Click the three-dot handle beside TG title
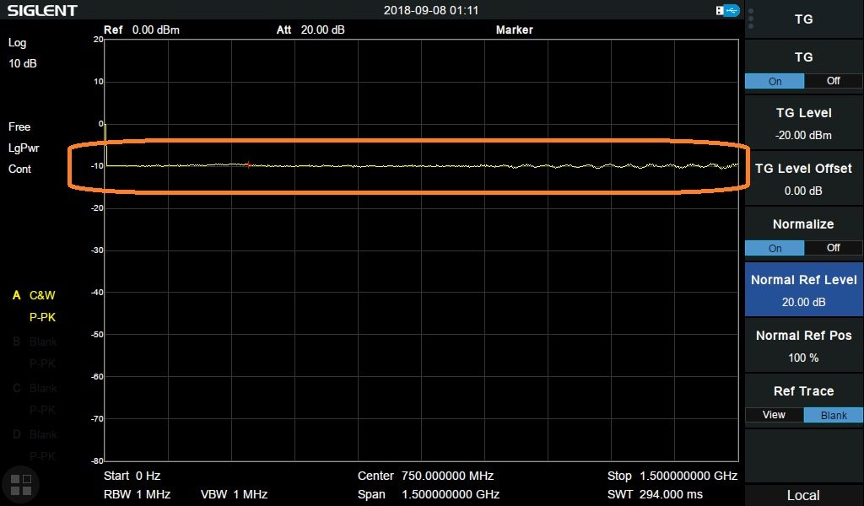The width and height of the screenshot is (864, 506). (x=751, y=19)
